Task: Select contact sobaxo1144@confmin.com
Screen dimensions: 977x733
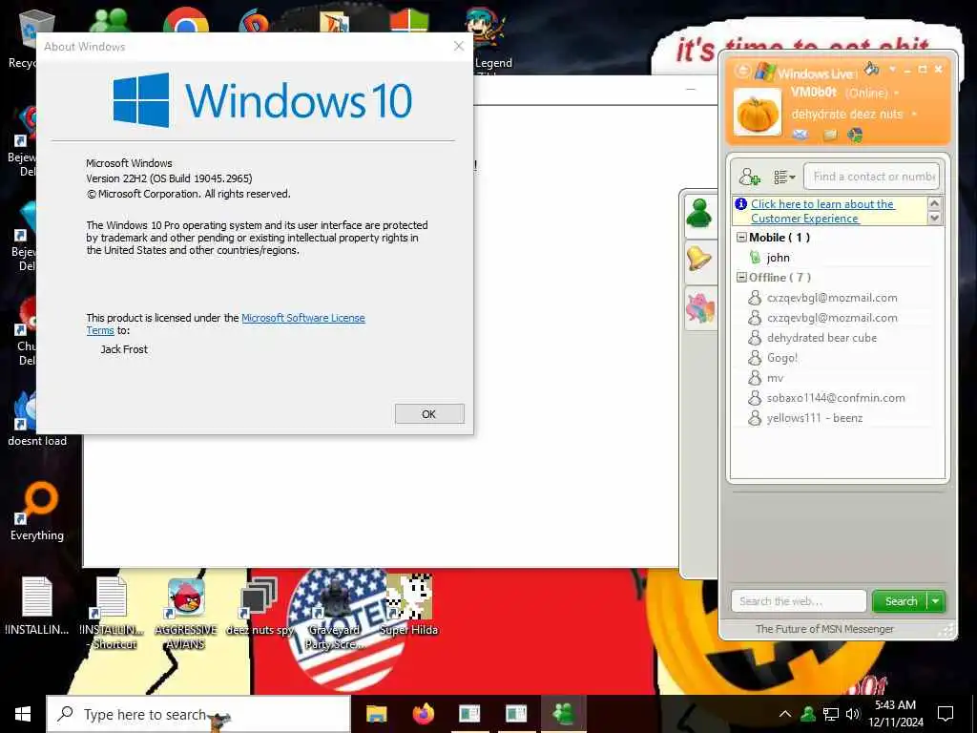Action: [x=834, y=398]
